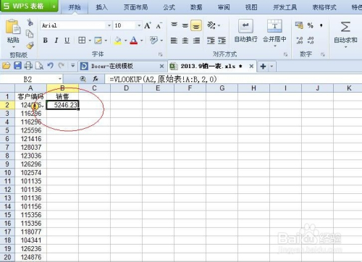Click the Cut scissors icon
Screen dimensions: 362x262
(x=30, y=22)
